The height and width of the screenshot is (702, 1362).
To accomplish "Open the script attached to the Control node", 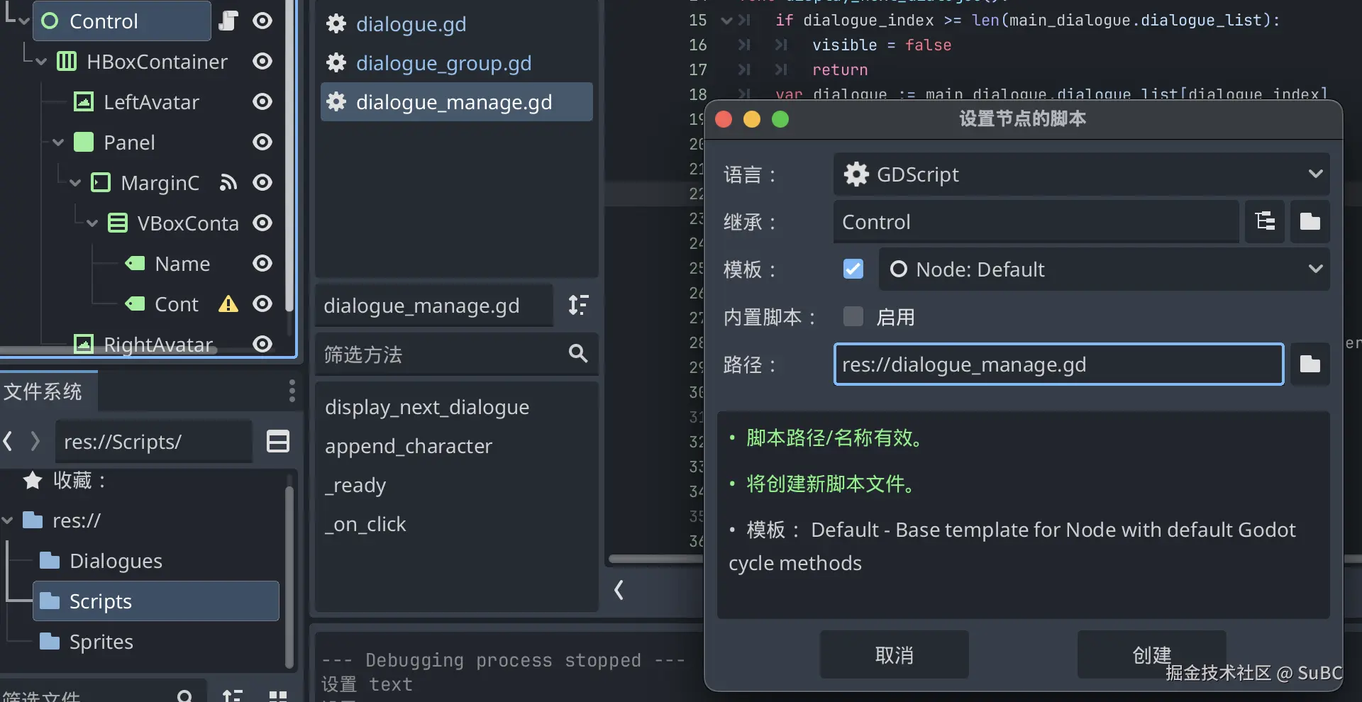I will tap(228, 21).
